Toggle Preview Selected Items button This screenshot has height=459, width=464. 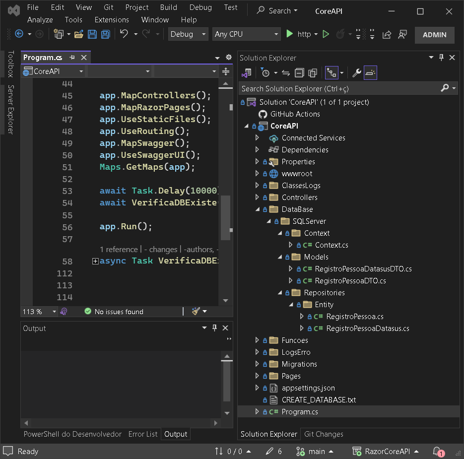coord(370,73)
